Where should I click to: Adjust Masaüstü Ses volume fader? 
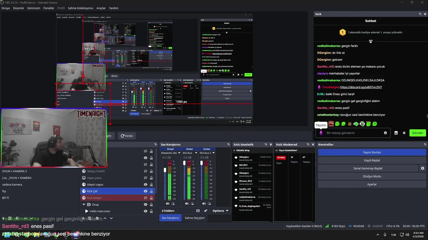click(165, 170)
